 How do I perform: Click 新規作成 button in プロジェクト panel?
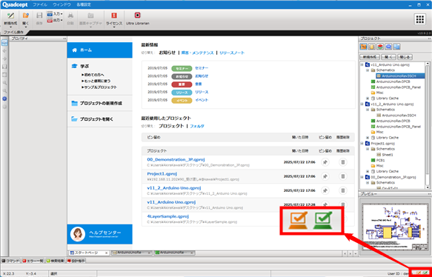click(x=370, y=57)
